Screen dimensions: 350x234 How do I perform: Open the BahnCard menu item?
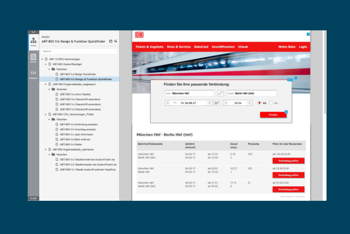coord(201,46)
